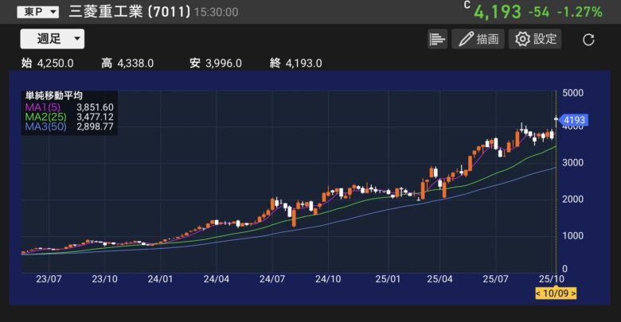621x322 pixels.
Task: Open the volume-by-price histogram icon
Action: (x=437, y=39)
